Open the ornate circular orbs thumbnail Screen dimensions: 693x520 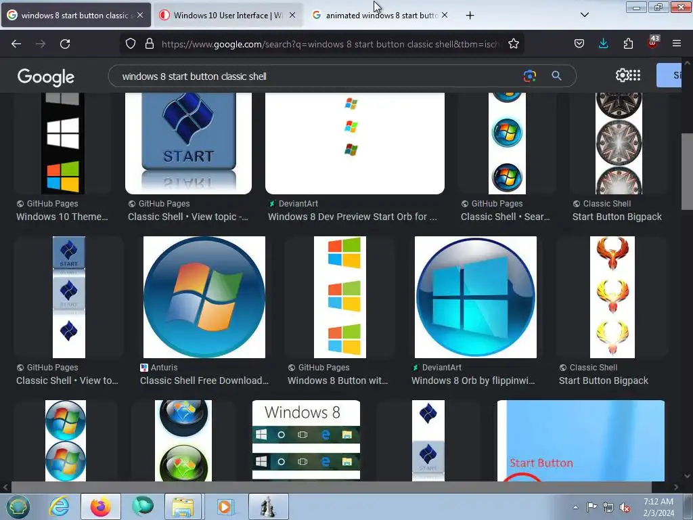[619, 144]
